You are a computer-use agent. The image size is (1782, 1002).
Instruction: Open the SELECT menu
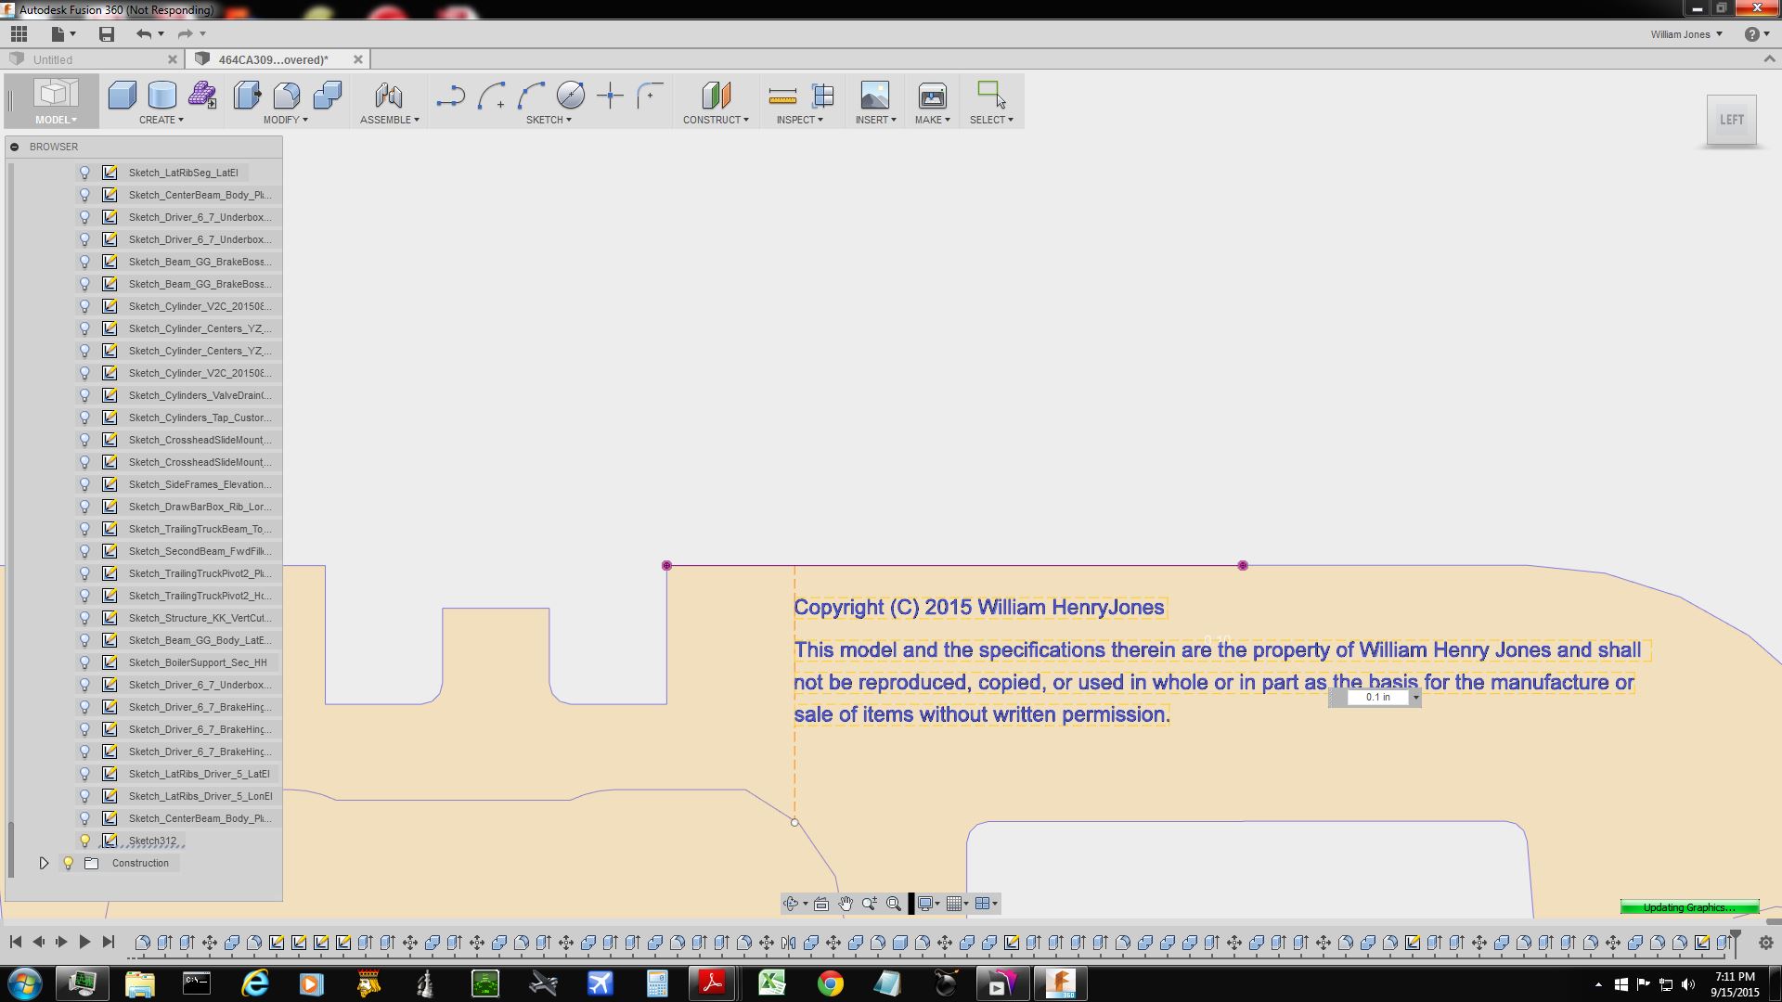coord(991,120)
